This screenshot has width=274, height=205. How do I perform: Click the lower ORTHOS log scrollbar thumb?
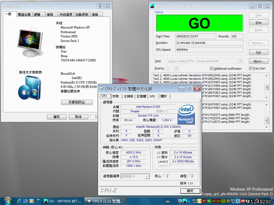(267, 120)
